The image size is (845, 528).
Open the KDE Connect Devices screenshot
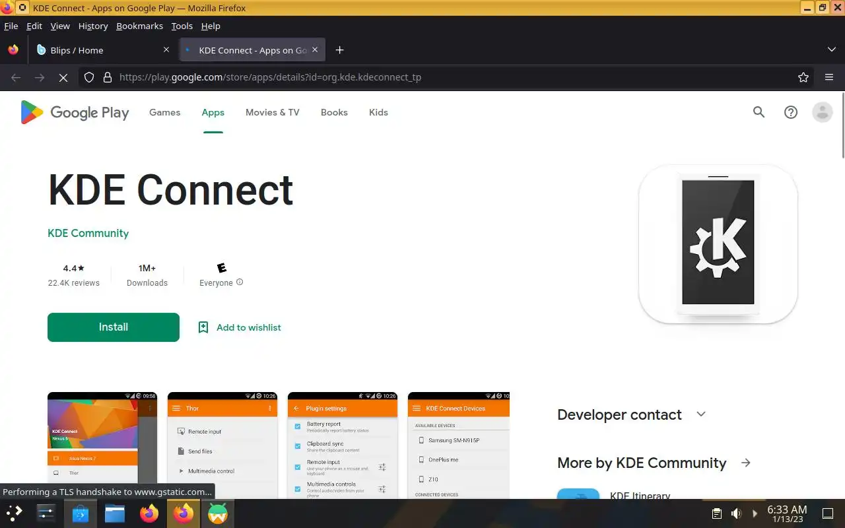tap(459, 445)
